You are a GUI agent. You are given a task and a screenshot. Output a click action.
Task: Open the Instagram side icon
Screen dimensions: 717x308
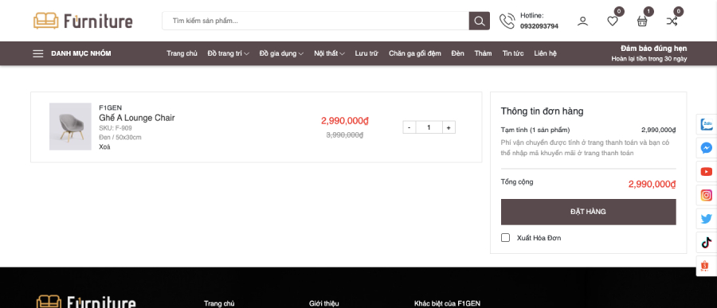(707, 195)
